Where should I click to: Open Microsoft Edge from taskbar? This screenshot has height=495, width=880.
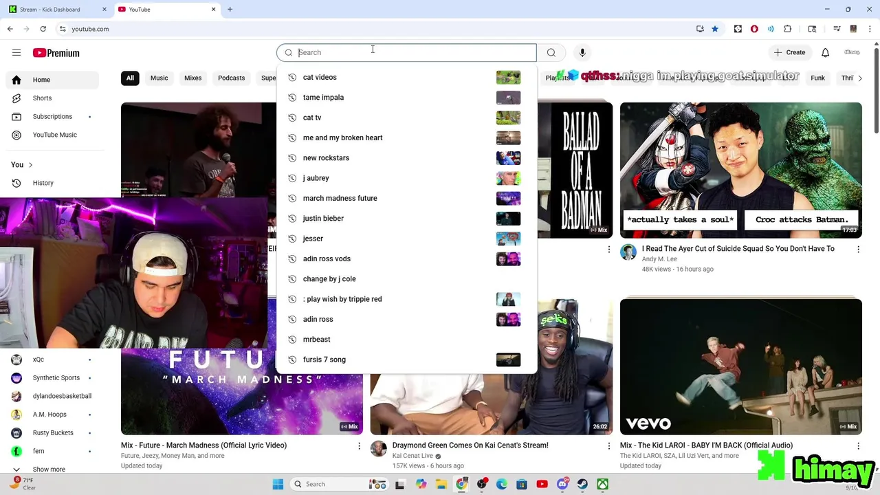[502, 484]
